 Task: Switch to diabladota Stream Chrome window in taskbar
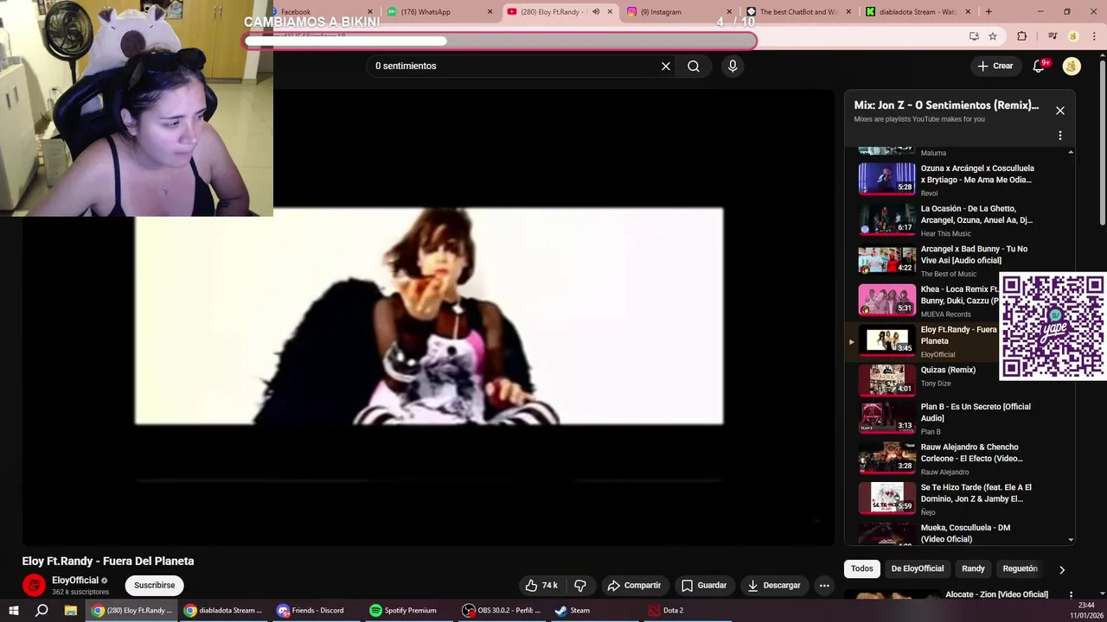(x=223, y=610)
